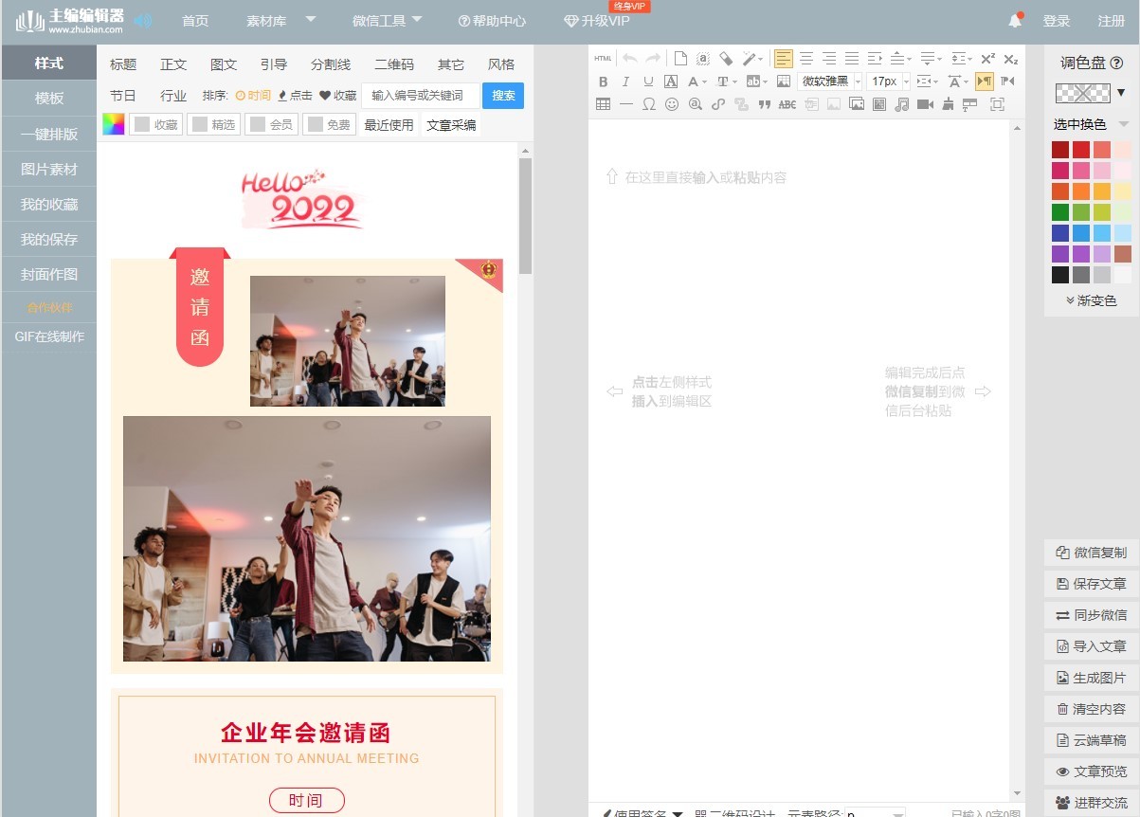The image size is (1140, 817).
Task: Check the 免费 filter checkbox
Action: 317,124
